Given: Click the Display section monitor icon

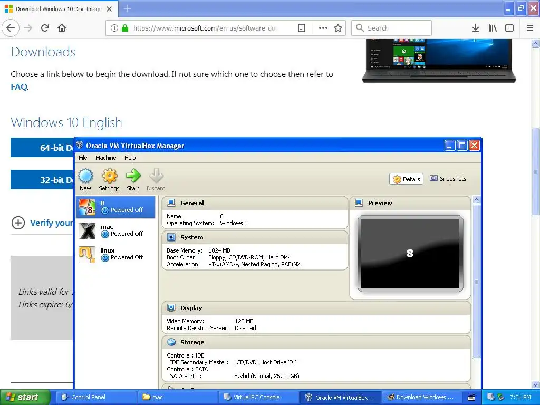Looking at the screenshot, I should [x=171, y=307].
